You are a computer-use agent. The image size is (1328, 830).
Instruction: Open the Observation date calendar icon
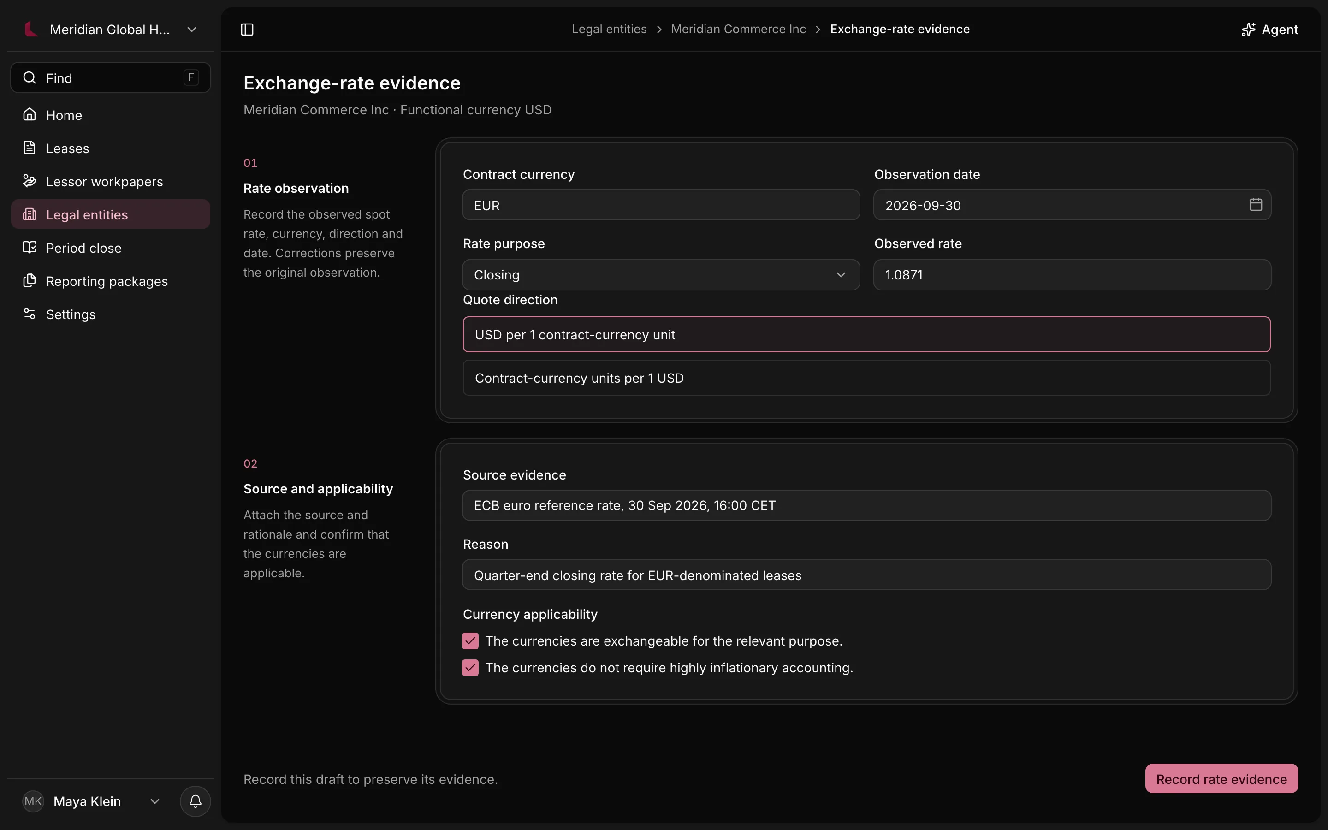[1256, 205]
